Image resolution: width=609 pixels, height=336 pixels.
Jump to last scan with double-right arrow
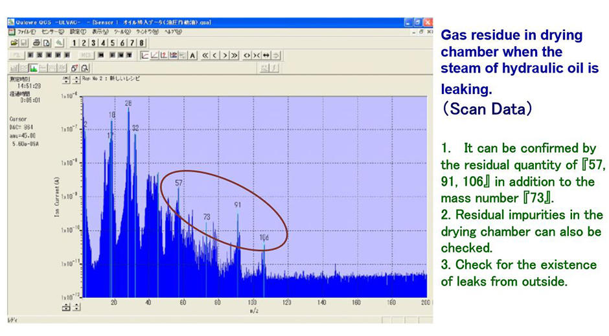(x=235, y=55)
